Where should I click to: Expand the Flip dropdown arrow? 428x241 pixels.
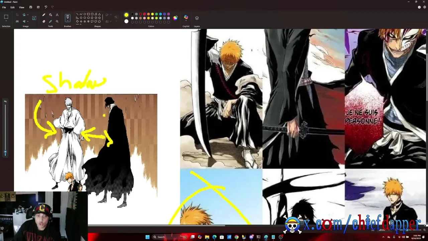pos(28,21)
